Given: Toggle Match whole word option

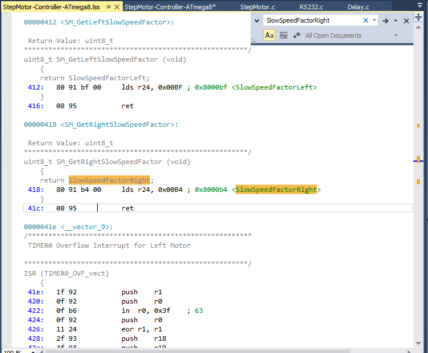Looking at the screenshot, I should 283,35.
